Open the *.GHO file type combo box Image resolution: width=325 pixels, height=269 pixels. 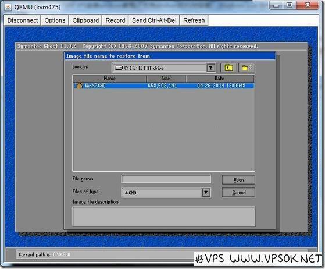point(166,193)
